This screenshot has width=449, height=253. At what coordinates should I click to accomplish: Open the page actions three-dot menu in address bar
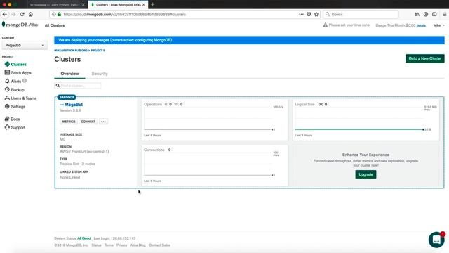point(301,14)
